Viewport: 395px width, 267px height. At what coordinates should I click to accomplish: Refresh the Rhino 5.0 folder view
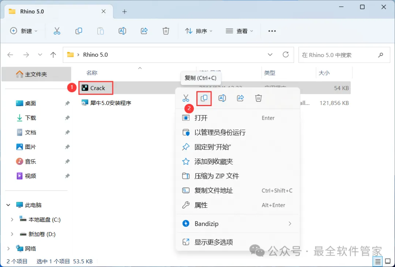click(286, 54)
